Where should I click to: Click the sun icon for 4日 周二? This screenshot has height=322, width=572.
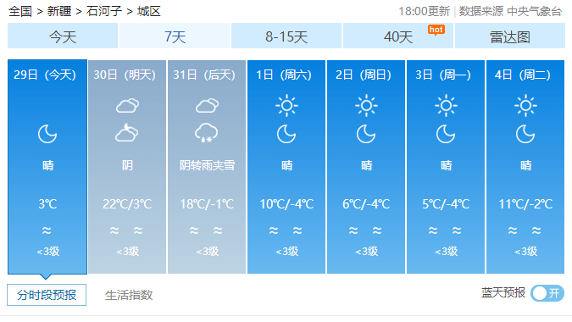525,106
